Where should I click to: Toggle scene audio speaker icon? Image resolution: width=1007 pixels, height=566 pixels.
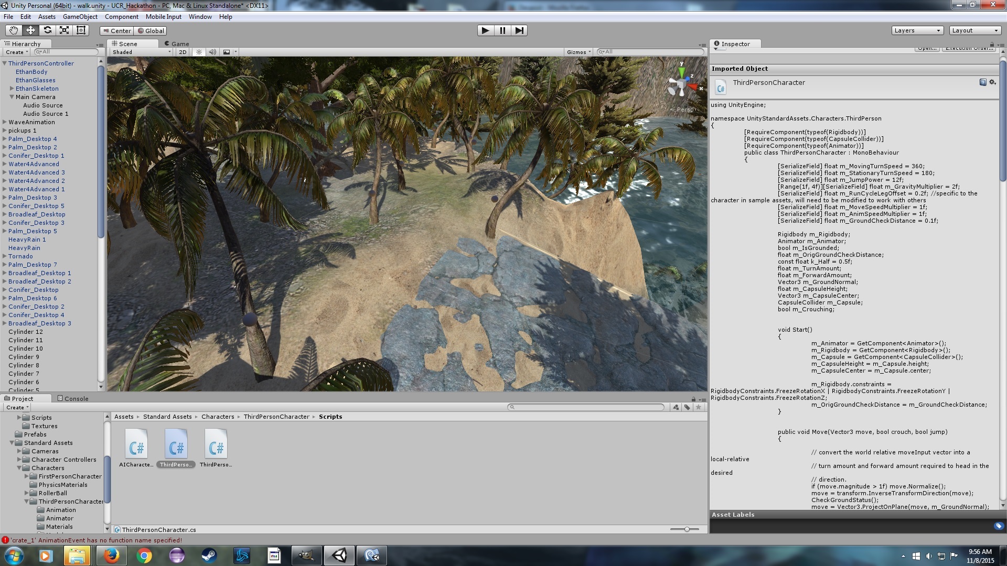point(212,52)
